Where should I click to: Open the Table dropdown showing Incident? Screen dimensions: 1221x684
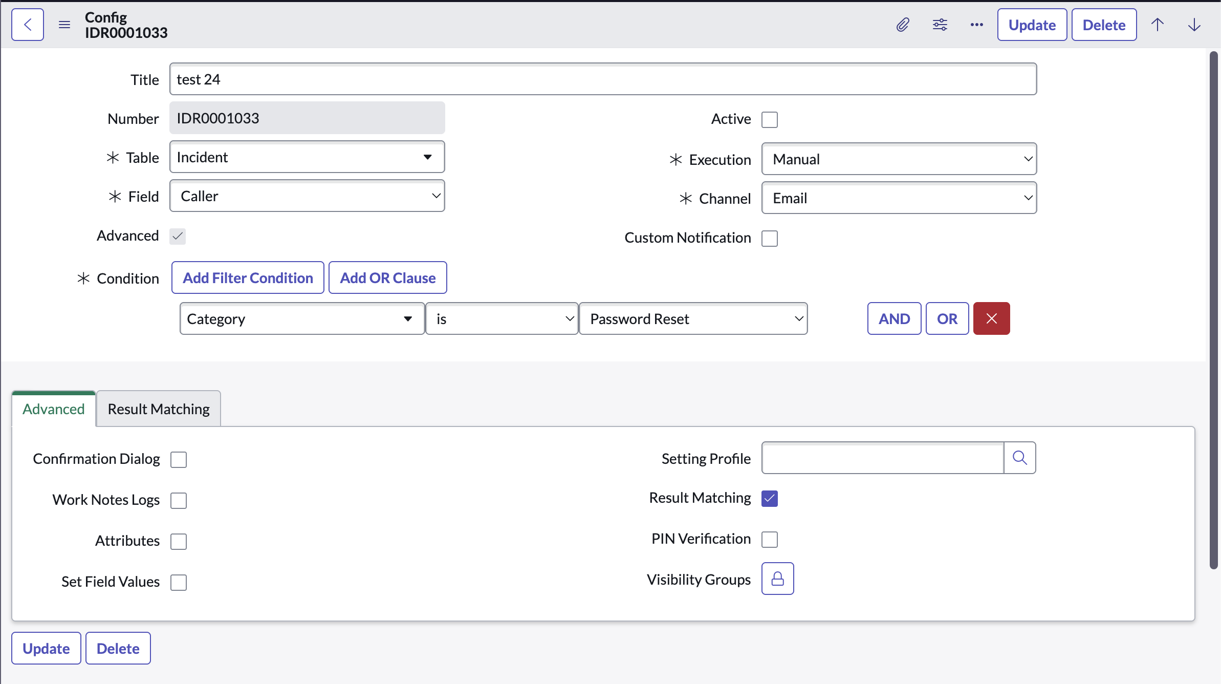click(x=307, y=157)
